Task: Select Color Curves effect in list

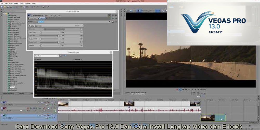Action: tap(14, 40)
